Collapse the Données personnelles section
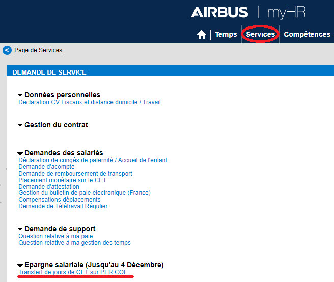334x282 pixels. (x=20, y=95)
